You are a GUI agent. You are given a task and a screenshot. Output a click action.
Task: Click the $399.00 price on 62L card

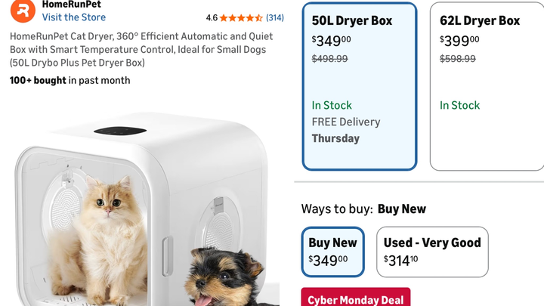point(459,41)
